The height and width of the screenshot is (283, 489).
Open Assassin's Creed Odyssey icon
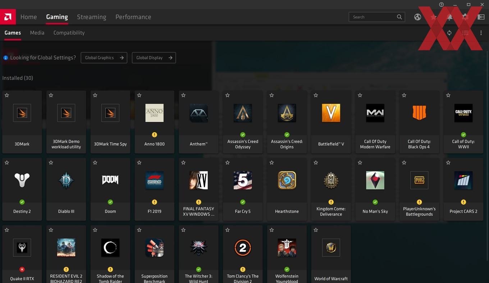pos(243,113)
